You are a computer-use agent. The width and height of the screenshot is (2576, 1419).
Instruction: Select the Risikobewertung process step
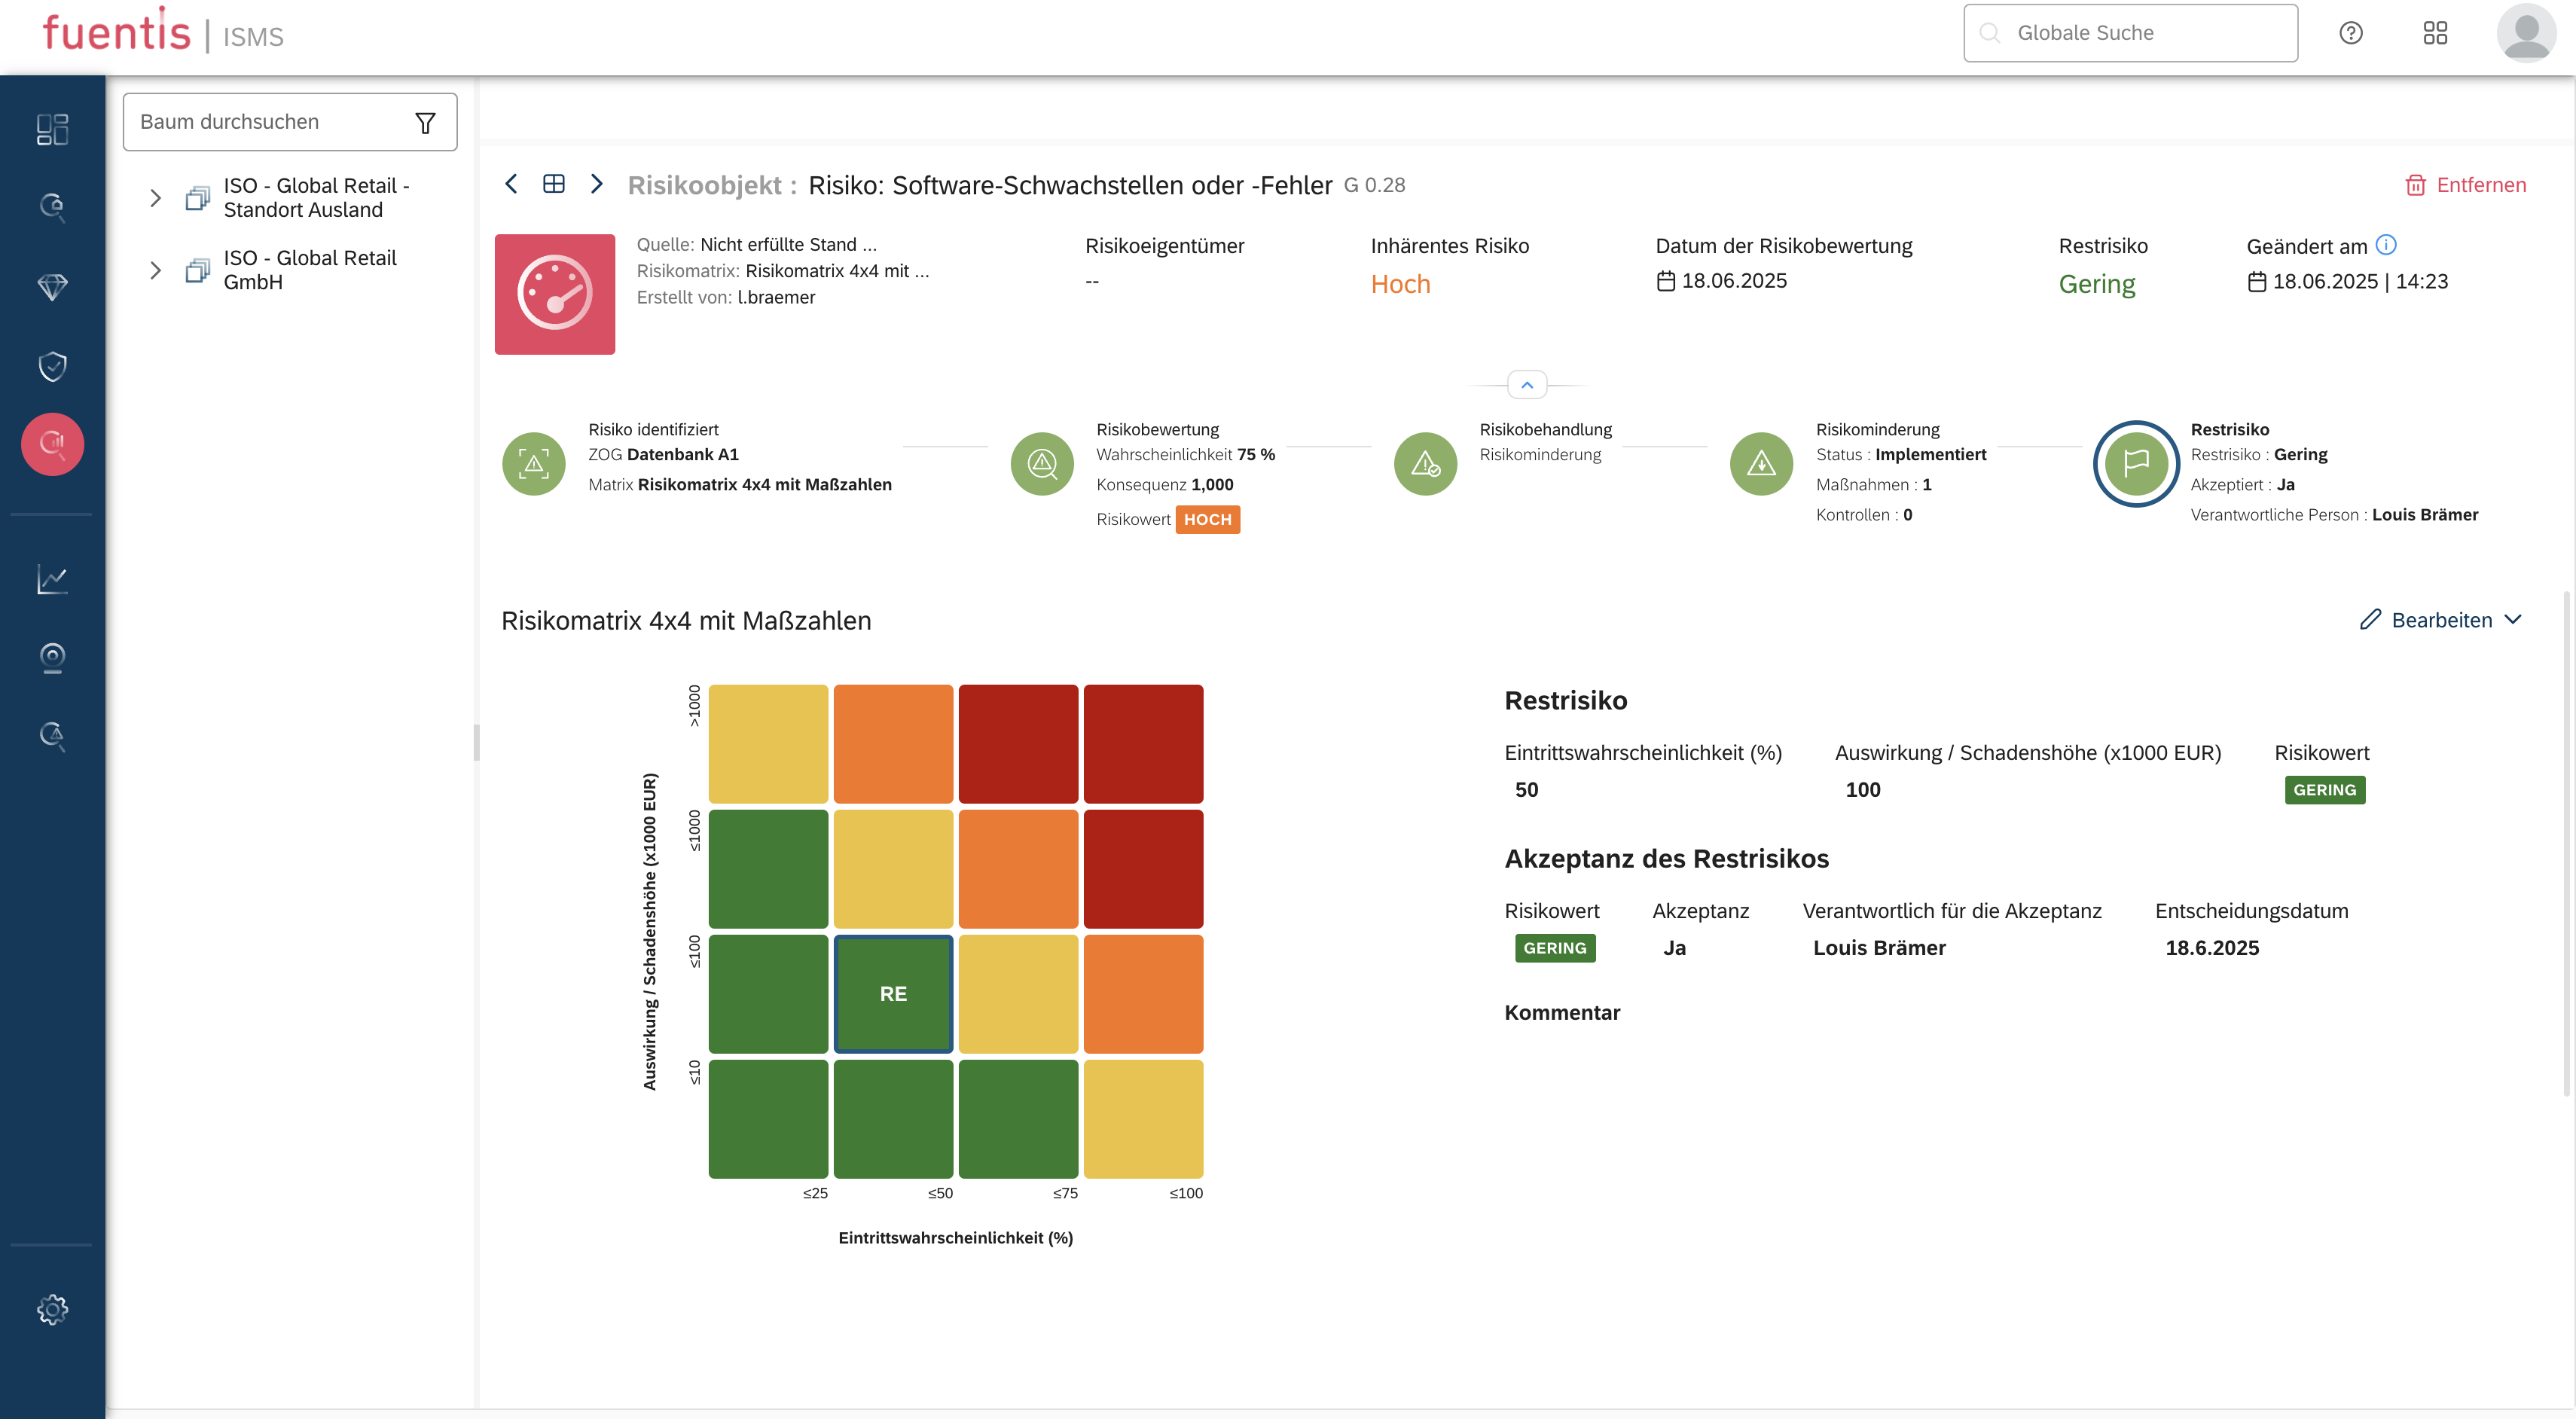[1042, 464]
